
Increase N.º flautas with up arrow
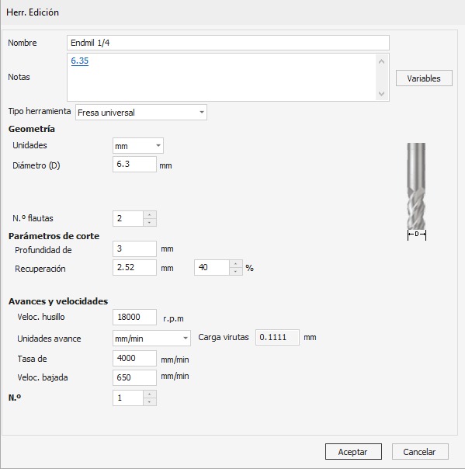click(150, 215)
